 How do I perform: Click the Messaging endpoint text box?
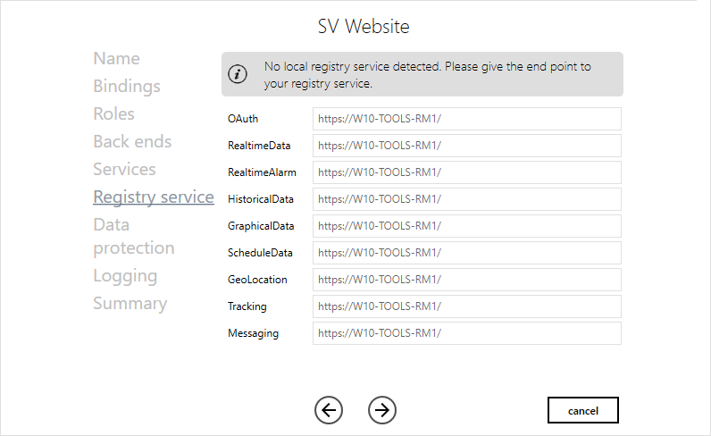click(466, 333)
